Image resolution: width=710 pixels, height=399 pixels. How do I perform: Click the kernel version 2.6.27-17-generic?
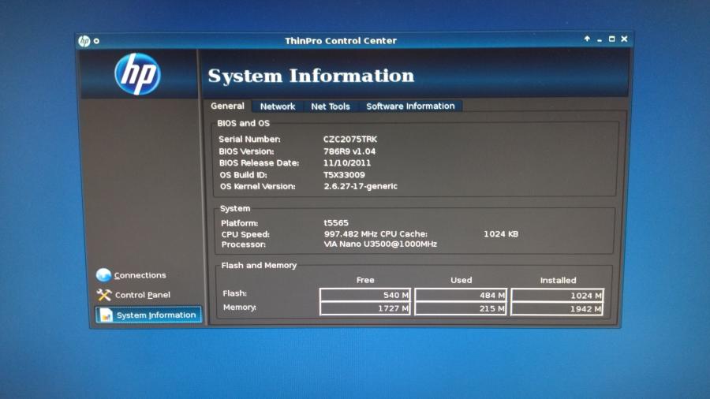coord(361,186)
